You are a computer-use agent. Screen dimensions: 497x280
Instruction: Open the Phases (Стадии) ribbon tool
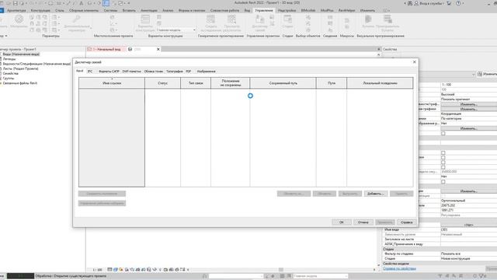[x=287, y=22]
